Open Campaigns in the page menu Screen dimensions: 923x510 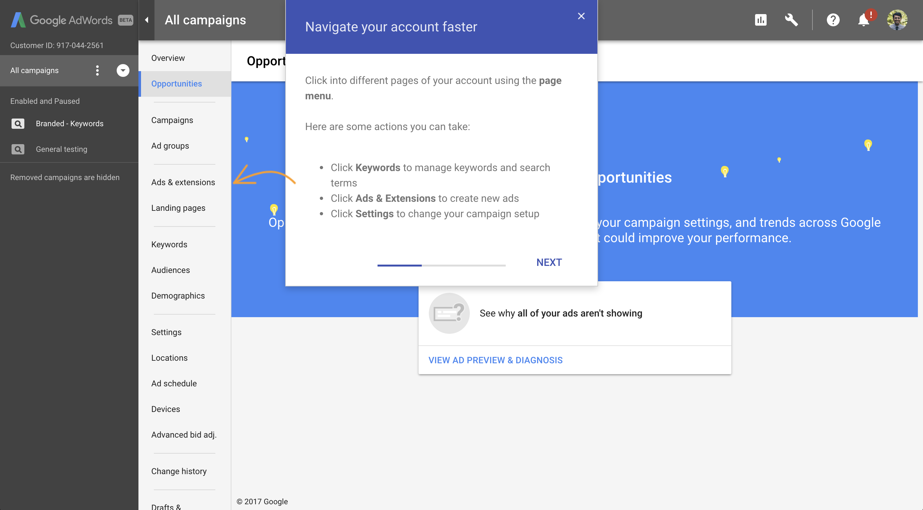[172, 120]
